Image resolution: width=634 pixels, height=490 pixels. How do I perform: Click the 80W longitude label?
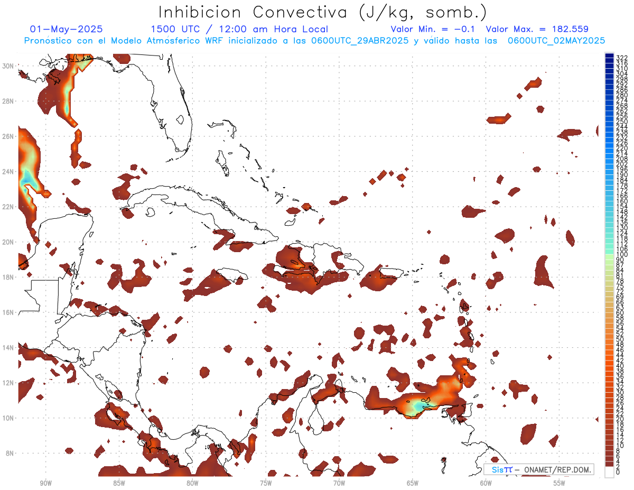(192, 482)
